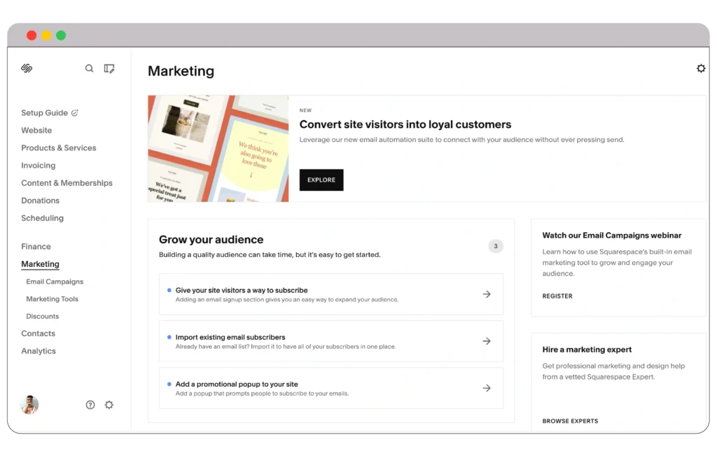Toggle the status dot on promotional popup task
This screenshot has width=717, height=457.
tap(167, 383)
